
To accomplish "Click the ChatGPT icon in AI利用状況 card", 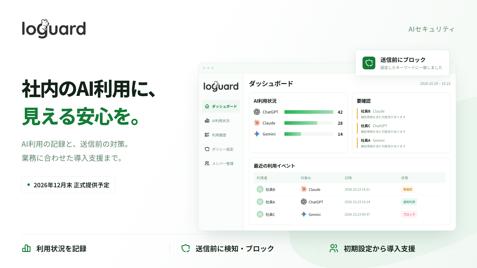I will pyautogui.click(x=257, y=112).
